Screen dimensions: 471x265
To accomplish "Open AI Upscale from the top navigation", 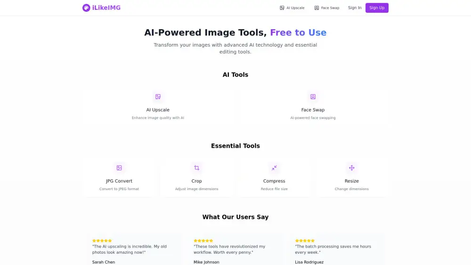I will (295, 8).
